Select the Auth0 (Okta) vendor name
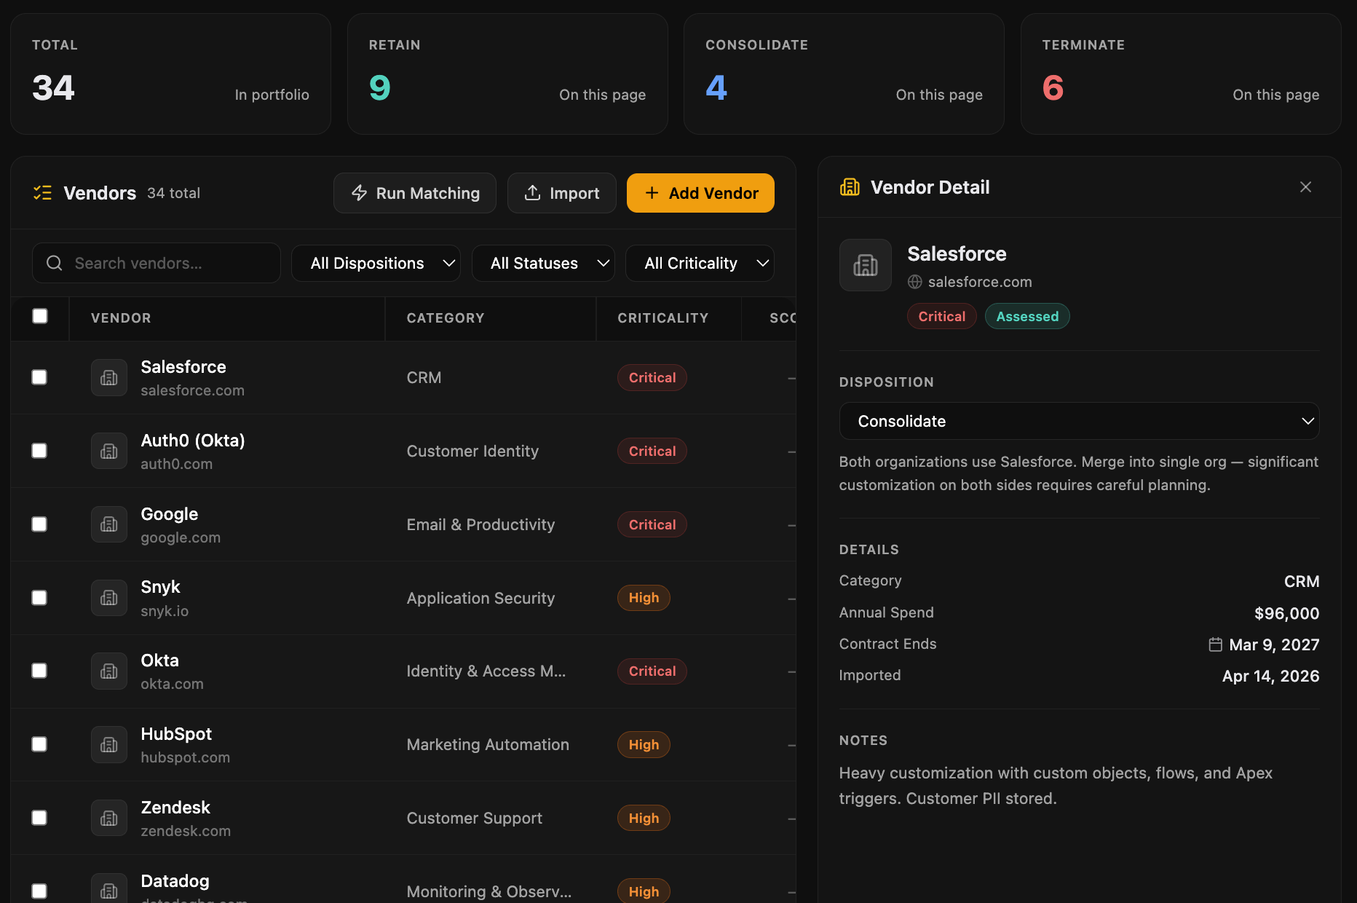The height and width of the screenshot is (903, 1357). point(193,441)
